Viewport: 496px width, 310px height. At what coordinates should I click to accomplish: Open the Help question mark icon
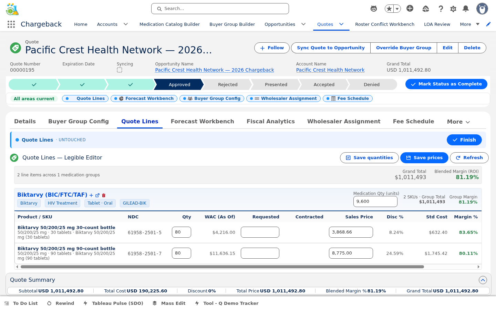[x=441, y=9]
